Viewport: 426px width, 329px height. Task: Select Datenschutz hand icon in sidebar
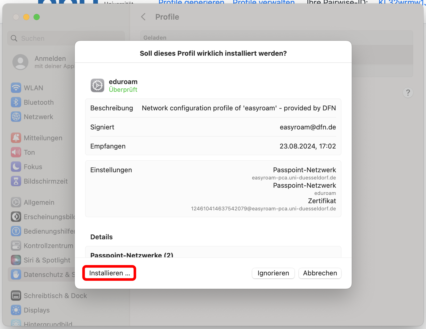pos(16,275)
